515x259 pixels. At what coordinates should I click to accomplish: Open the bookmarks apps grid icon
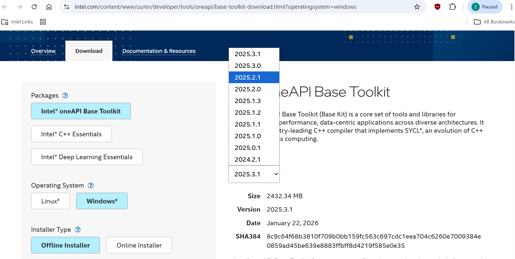click(43, 22)
